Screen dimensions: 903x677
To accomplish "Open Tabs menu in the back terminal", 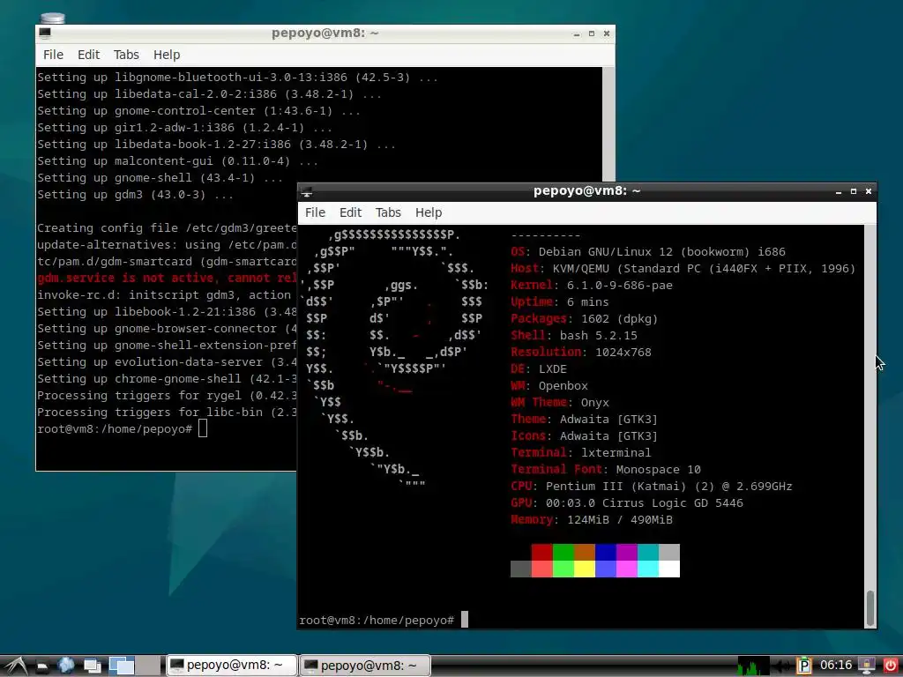I will (126, 55).
